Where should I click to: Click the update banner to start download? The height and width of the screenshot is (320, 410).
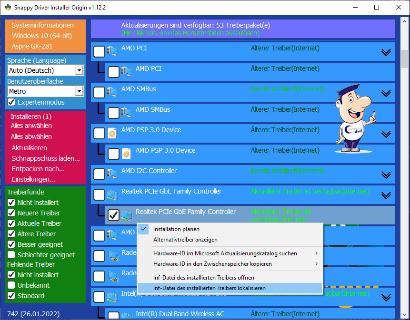pyautogui.click(x=243, y=29)
